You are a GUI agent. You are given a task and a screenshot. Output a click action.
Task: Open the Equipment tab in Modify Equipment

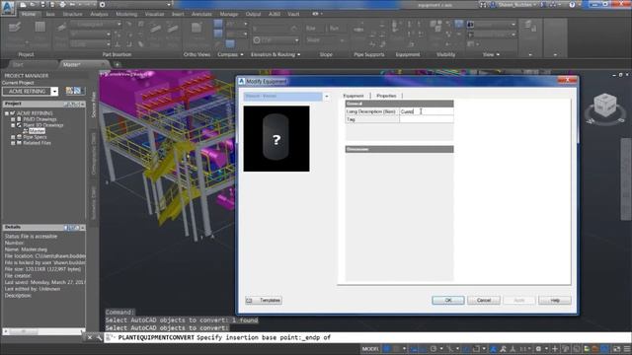click(x=354, y=96)
